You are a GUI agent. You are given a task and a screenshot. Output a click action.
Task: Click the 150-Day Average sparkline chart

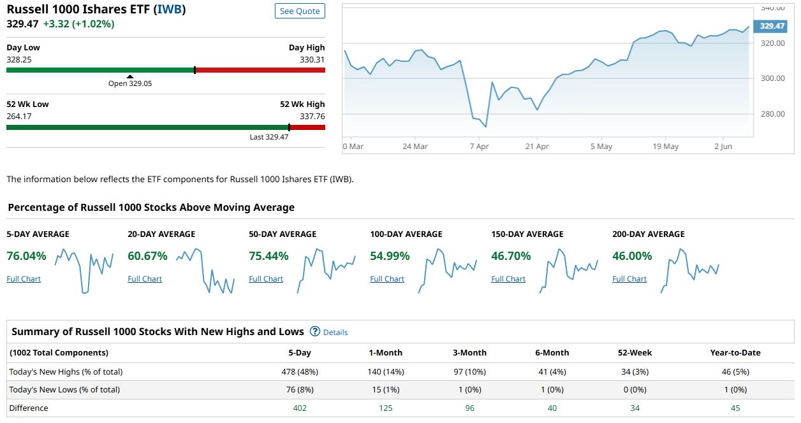pos(569,271)
